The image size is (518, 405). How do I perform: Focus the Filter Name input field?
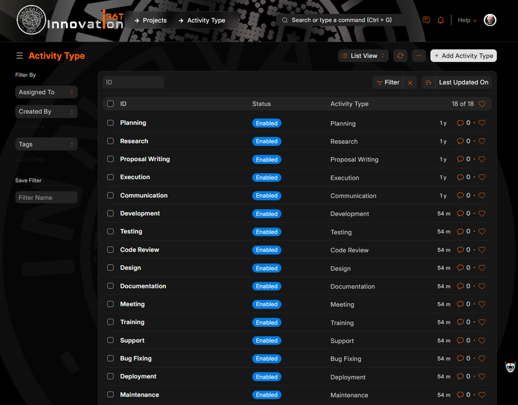(x=46, y=197)
